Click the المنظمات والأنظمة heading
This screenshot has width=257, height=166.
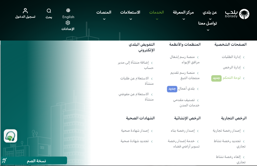tap(185, 44)
